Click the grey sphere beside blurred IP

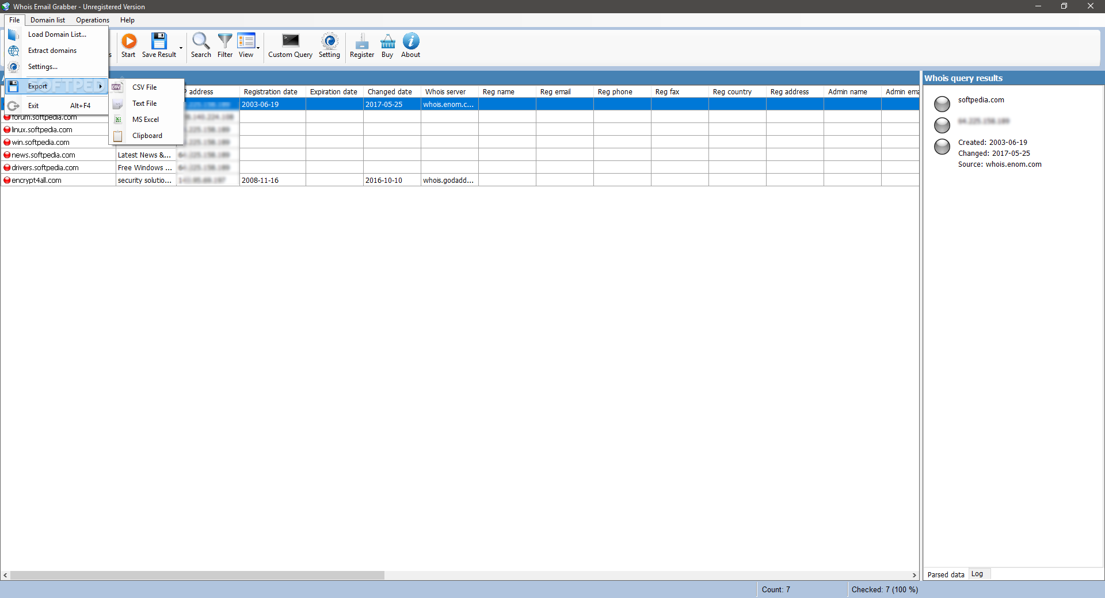pyautogui.click(x=942, y=125)
